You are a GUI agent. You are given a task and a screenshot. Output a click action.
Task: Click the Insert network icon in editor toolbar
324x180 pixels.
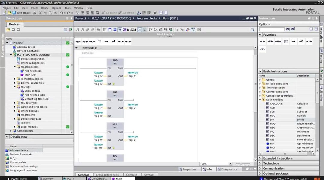click(x=77, y=30)
